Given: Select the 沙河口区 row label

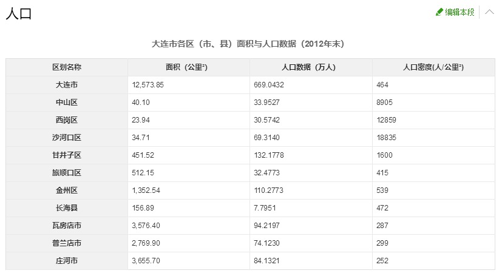Looking at the screenshot, I should coord(67,138).
